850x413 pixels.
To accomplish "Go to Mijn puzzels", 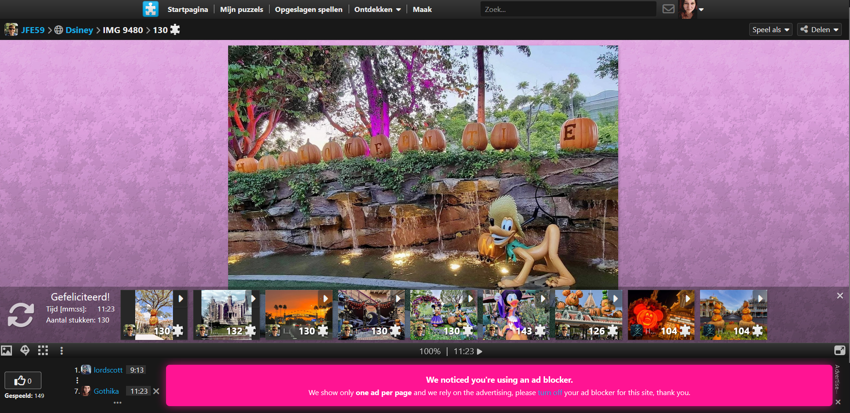I will pyautogui.click(x=241, y=9).
